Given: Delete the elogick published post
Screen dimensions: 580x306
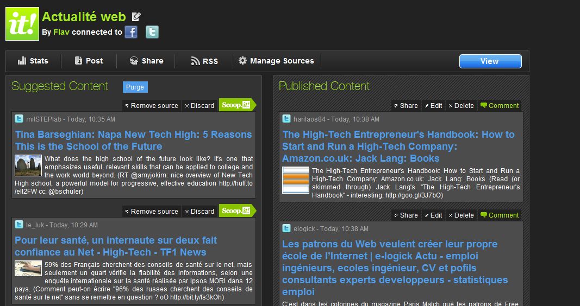Looking at the screenshot, I should [461, 215].
